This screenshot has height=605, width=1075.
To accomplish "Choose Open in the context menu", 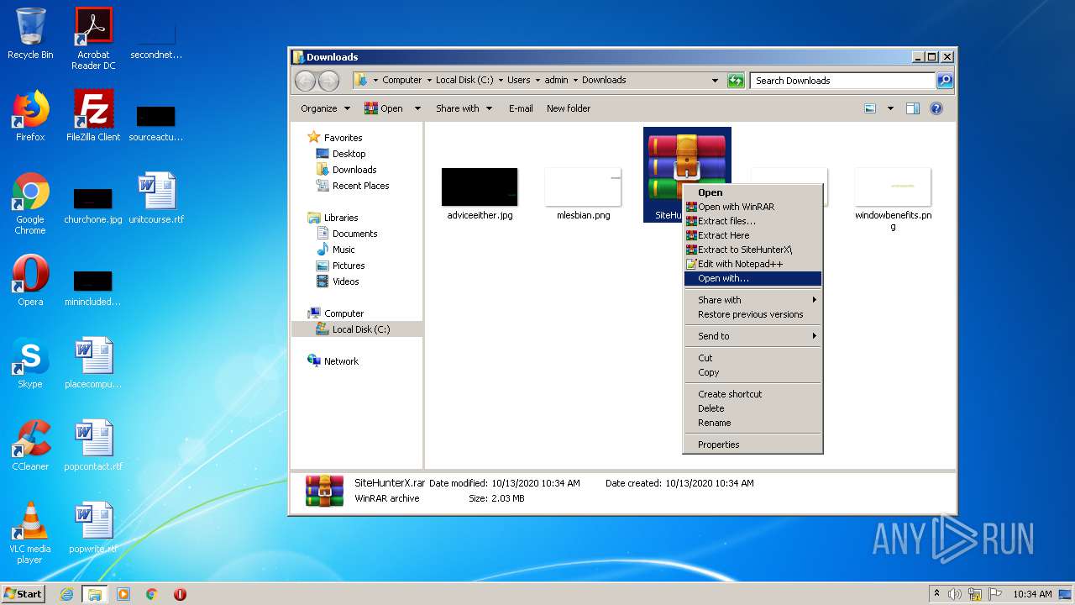I will (x=752, y=192).
